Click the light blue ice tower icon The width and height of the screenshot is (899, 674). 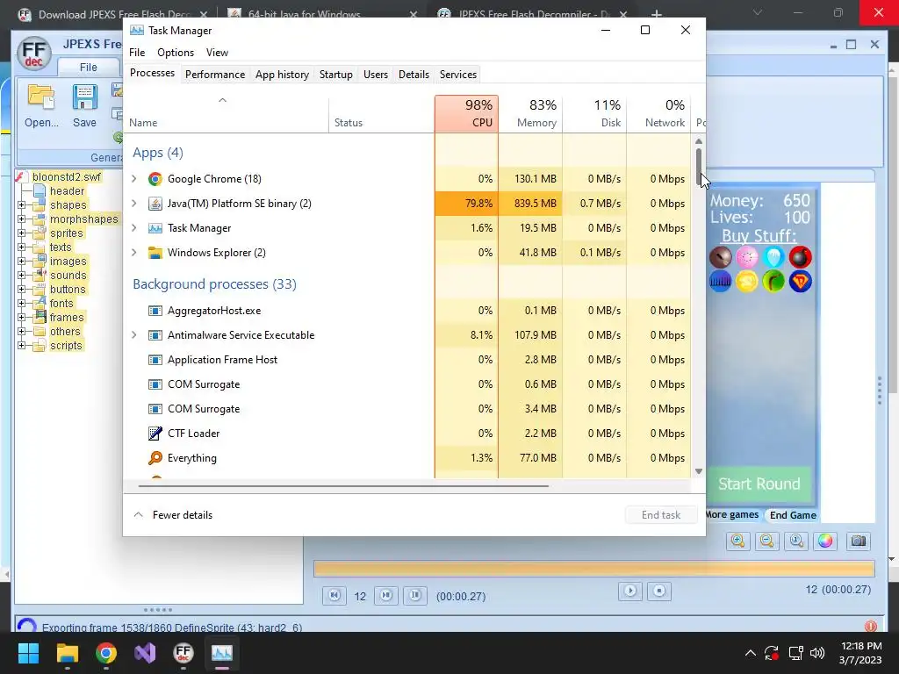pyautogui.click(x=773, y=257)
